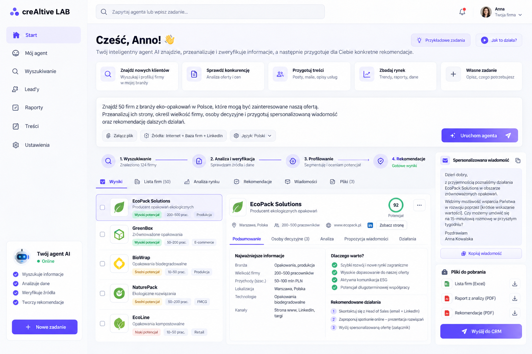Screen dimensions: 532x354
Task: Open the Analiza rynku tab
Action: point(202,182)
